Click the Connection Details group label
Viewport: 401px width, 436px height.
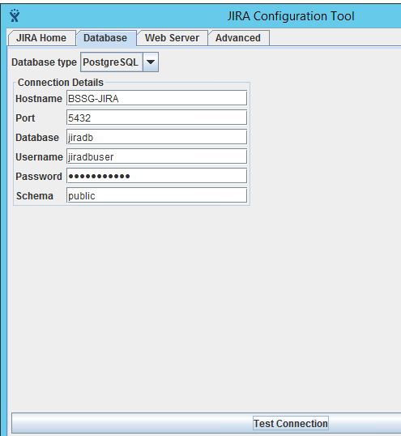coord(61,83)
